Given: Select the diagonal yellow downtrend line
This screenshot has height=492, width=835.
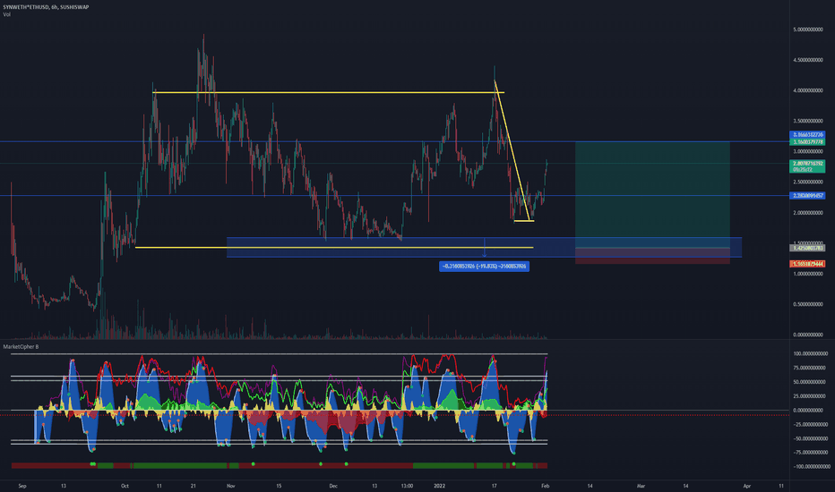Looking at the screenshot, I should (x=512, y=150).
